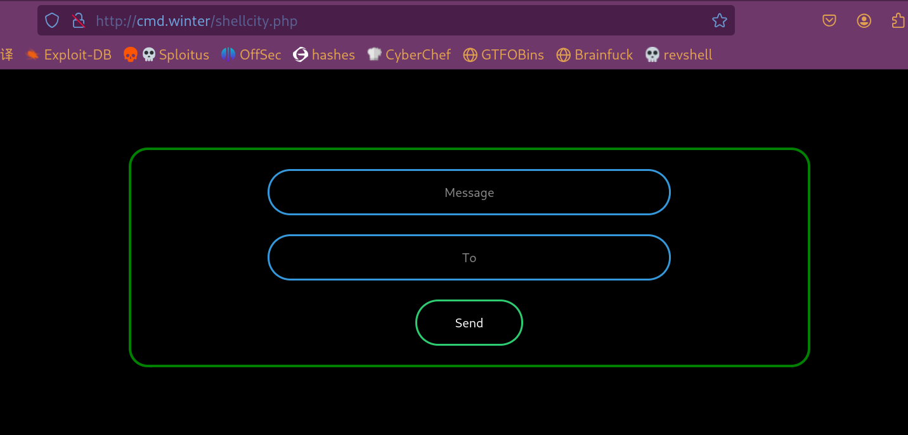Viewport: 908px width, 435px height.
Task: Click the orange skull bookmark icon
Action: [x=130, y=55]
